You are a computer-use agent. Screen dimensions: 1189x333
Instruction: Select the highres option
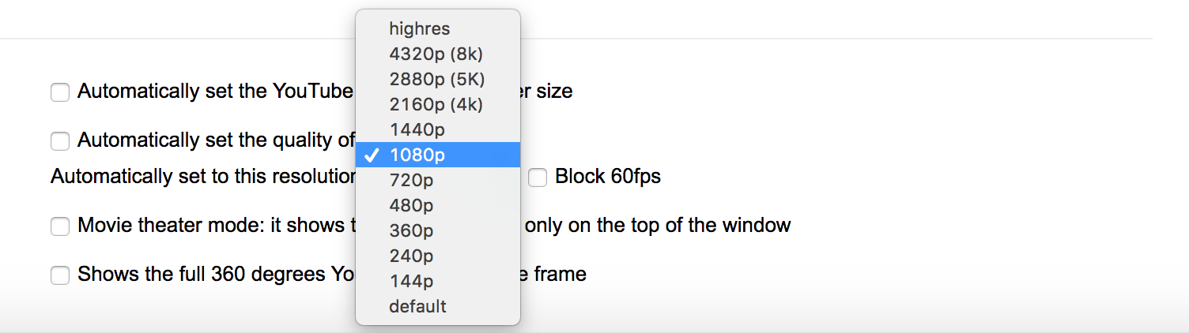(419, 28)
